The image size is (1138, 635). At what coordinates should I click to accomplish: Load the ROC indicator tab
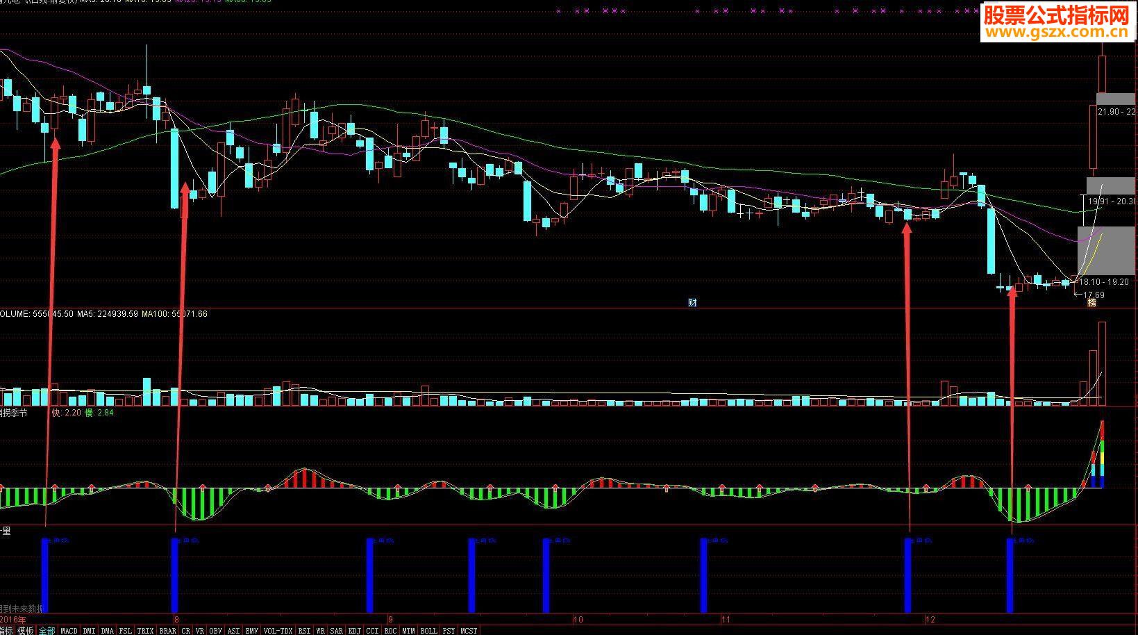(x=391, y=631)
